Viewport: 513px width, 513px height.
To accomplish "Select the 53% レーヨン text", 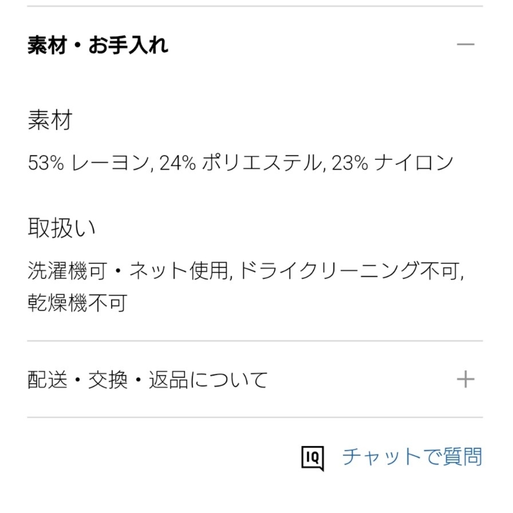I will click(x=88, y=162).
